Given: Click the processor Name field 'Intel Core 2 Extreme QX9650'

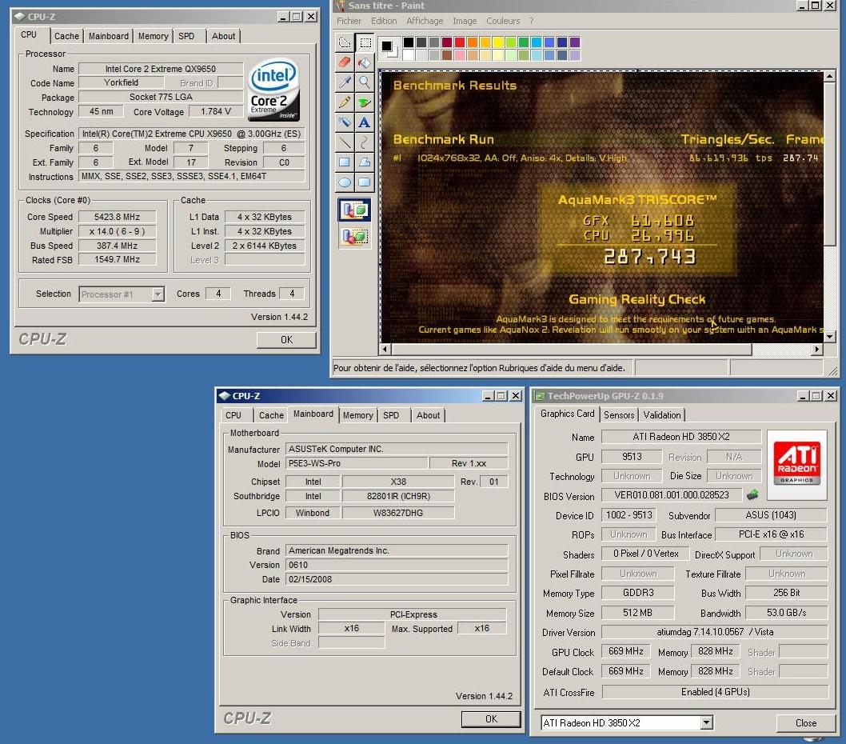Looking at the screenshot, I should coord(160,69).
